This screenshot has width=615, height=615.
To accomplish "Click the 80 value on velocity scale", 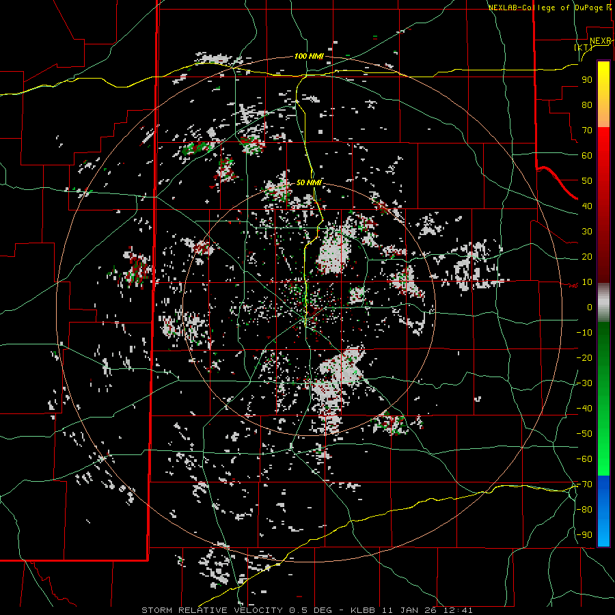I will [587, 105].
